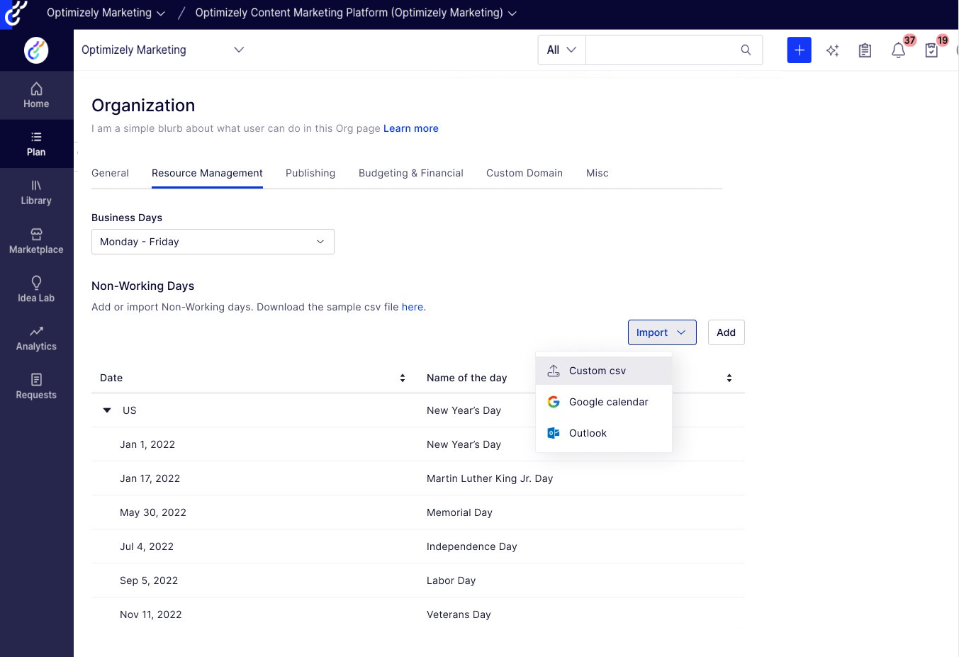Click Martin Luther King Jr. Day cell
Screen dimensions: 959x657
point(490,478)
